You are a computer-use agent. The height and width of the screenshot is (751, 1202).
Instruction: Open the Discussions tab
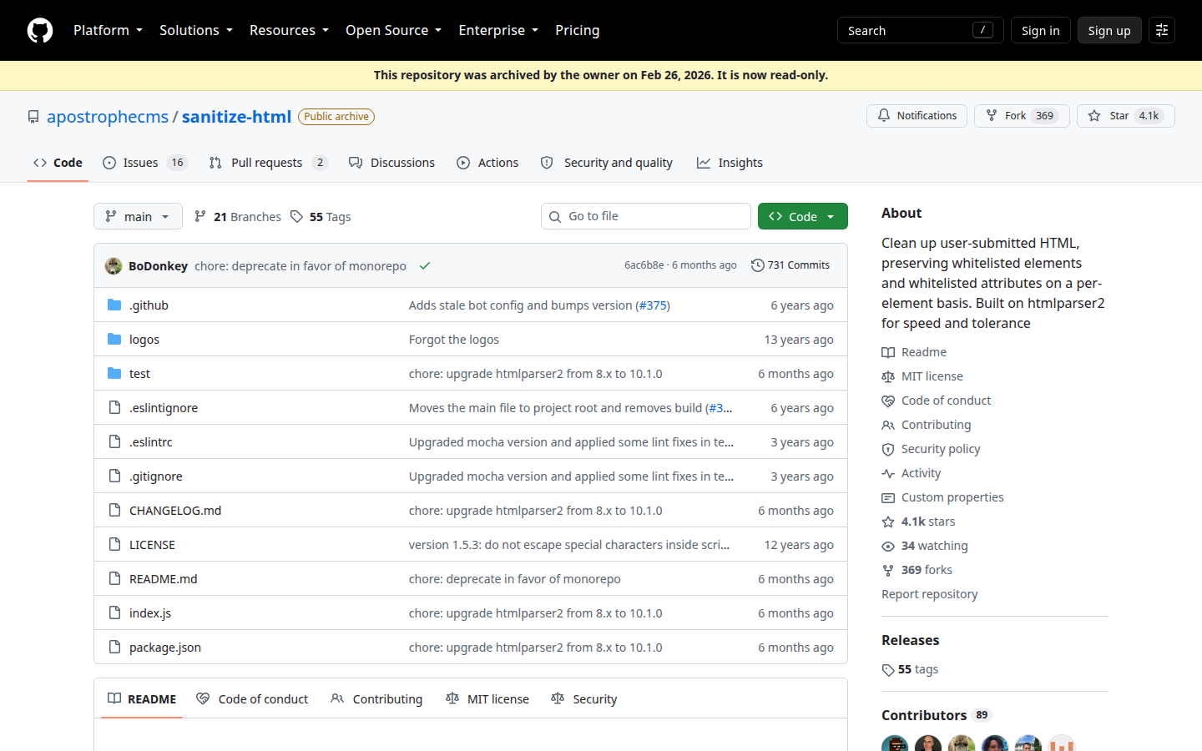(x=392, y=163)
